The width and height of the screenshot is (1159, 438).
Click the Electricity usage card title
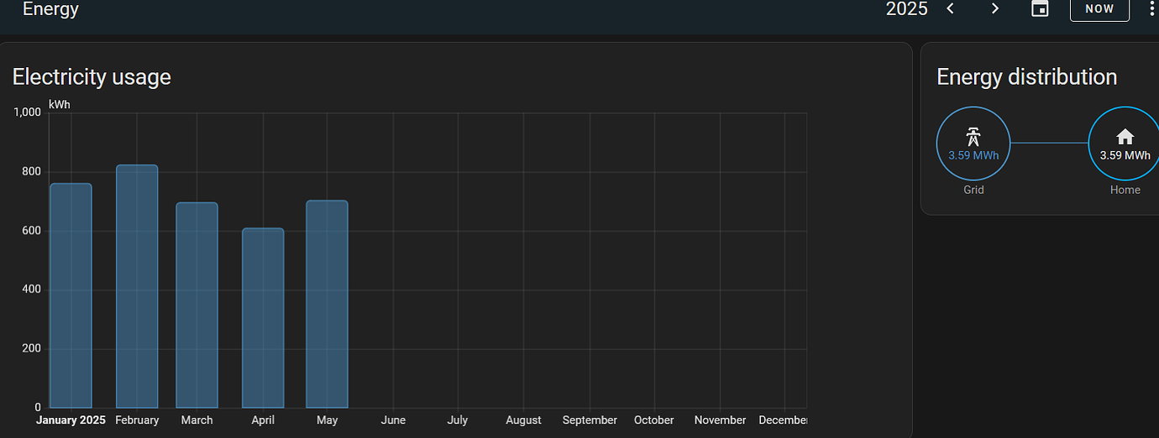[x=92, y=77]
